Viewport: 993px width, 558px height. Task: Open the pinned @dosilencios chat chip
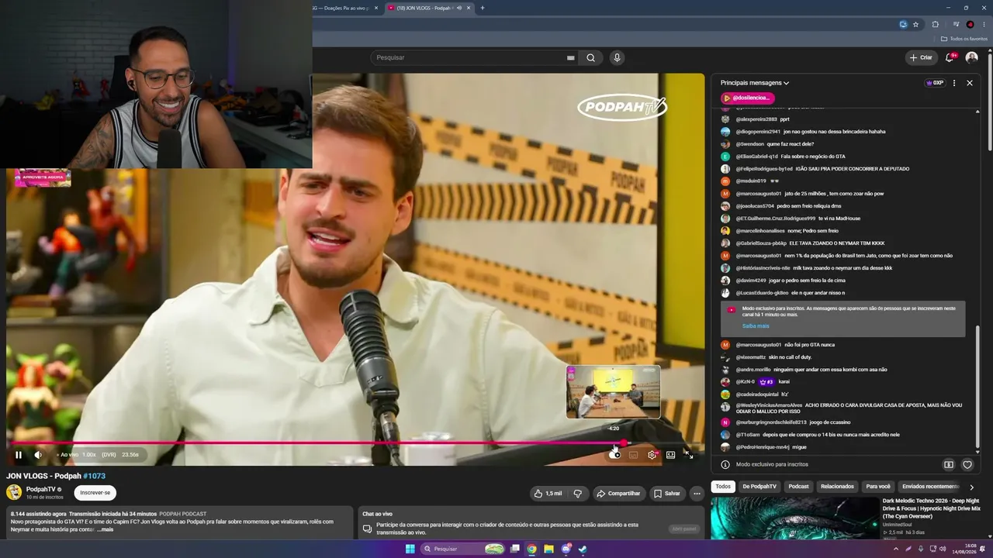pos(748,98)
